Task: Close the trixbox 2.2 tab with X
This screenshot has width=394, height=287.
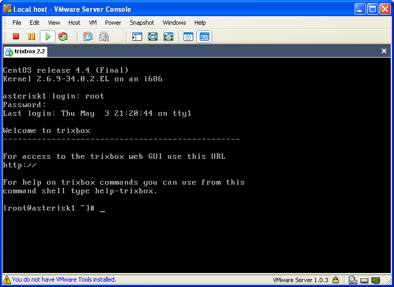Action: pos(384,51)
